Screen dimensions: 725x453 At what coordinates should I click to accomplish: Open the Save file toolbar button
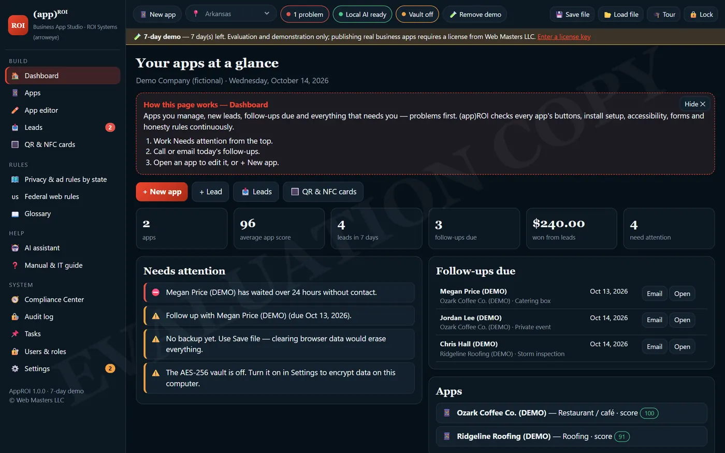pyautogui.click(x=572, y=14)
